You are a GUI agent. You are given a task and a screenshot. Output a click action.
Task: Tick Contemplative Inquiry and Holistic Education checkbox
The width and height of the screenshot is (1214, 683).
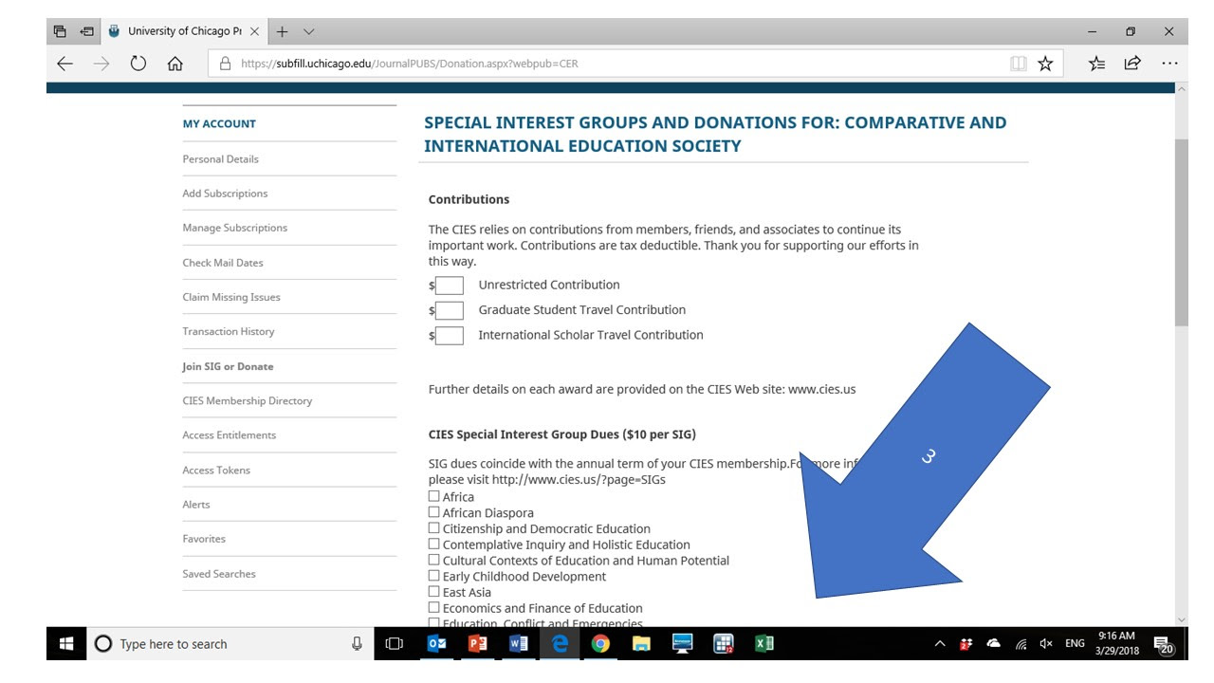click(x=434, y=545)
